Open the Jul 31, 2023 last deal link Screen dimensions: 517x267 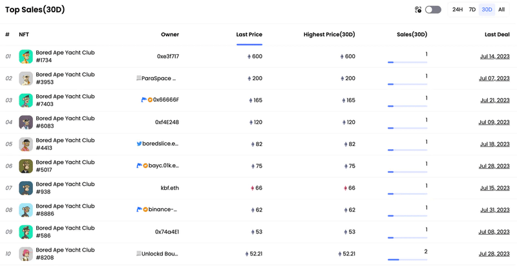(494, 210)
